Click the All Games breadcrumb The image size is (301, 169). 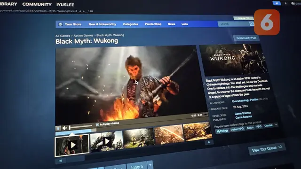click(x=63, y=36)
